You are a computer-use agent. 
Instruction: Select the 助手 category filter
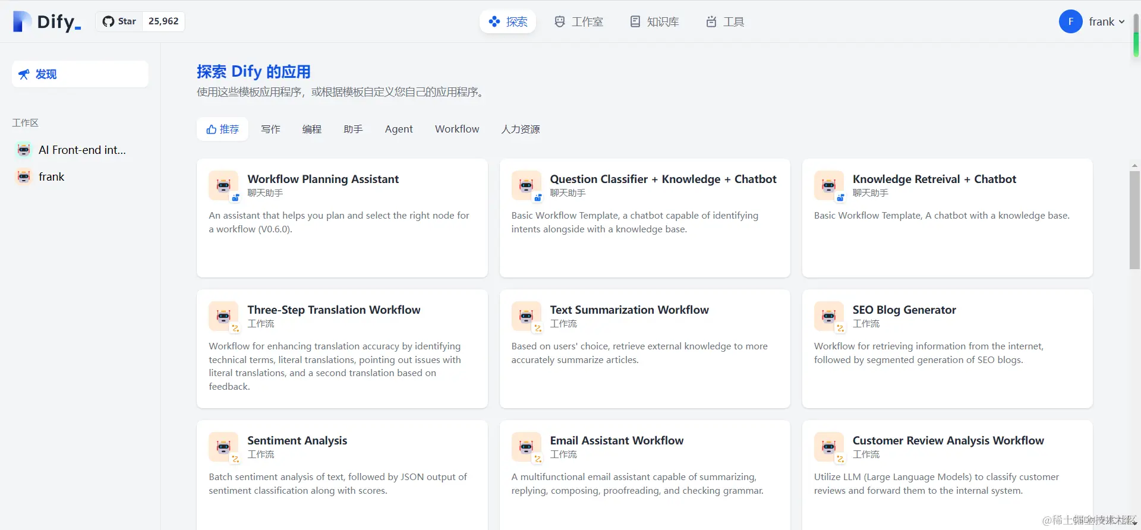pyautogui.click(x=353, y=129)
